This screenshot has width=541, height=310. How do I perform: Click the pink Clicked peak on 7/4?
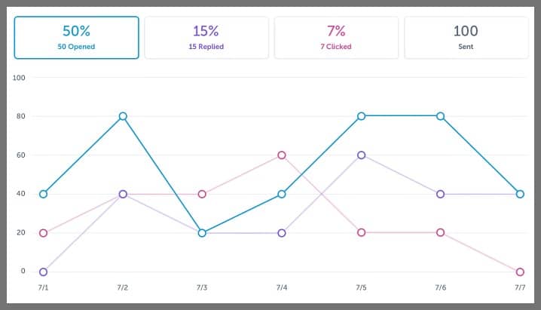pos(282,155)
